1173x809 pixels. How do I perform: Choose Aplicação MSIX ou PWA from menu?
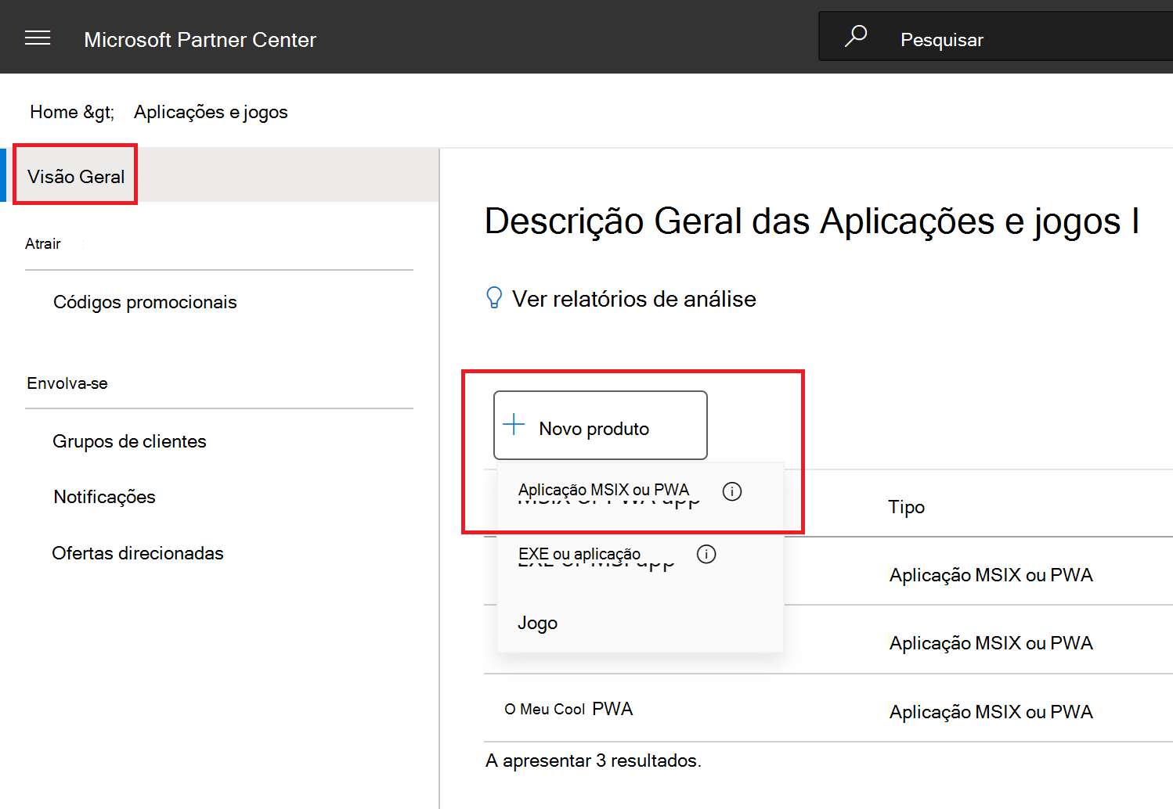[604, 490]
